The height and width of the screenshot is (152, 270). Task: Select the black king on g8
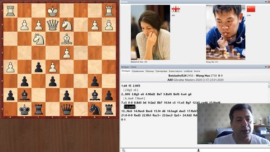click(24, 110)
